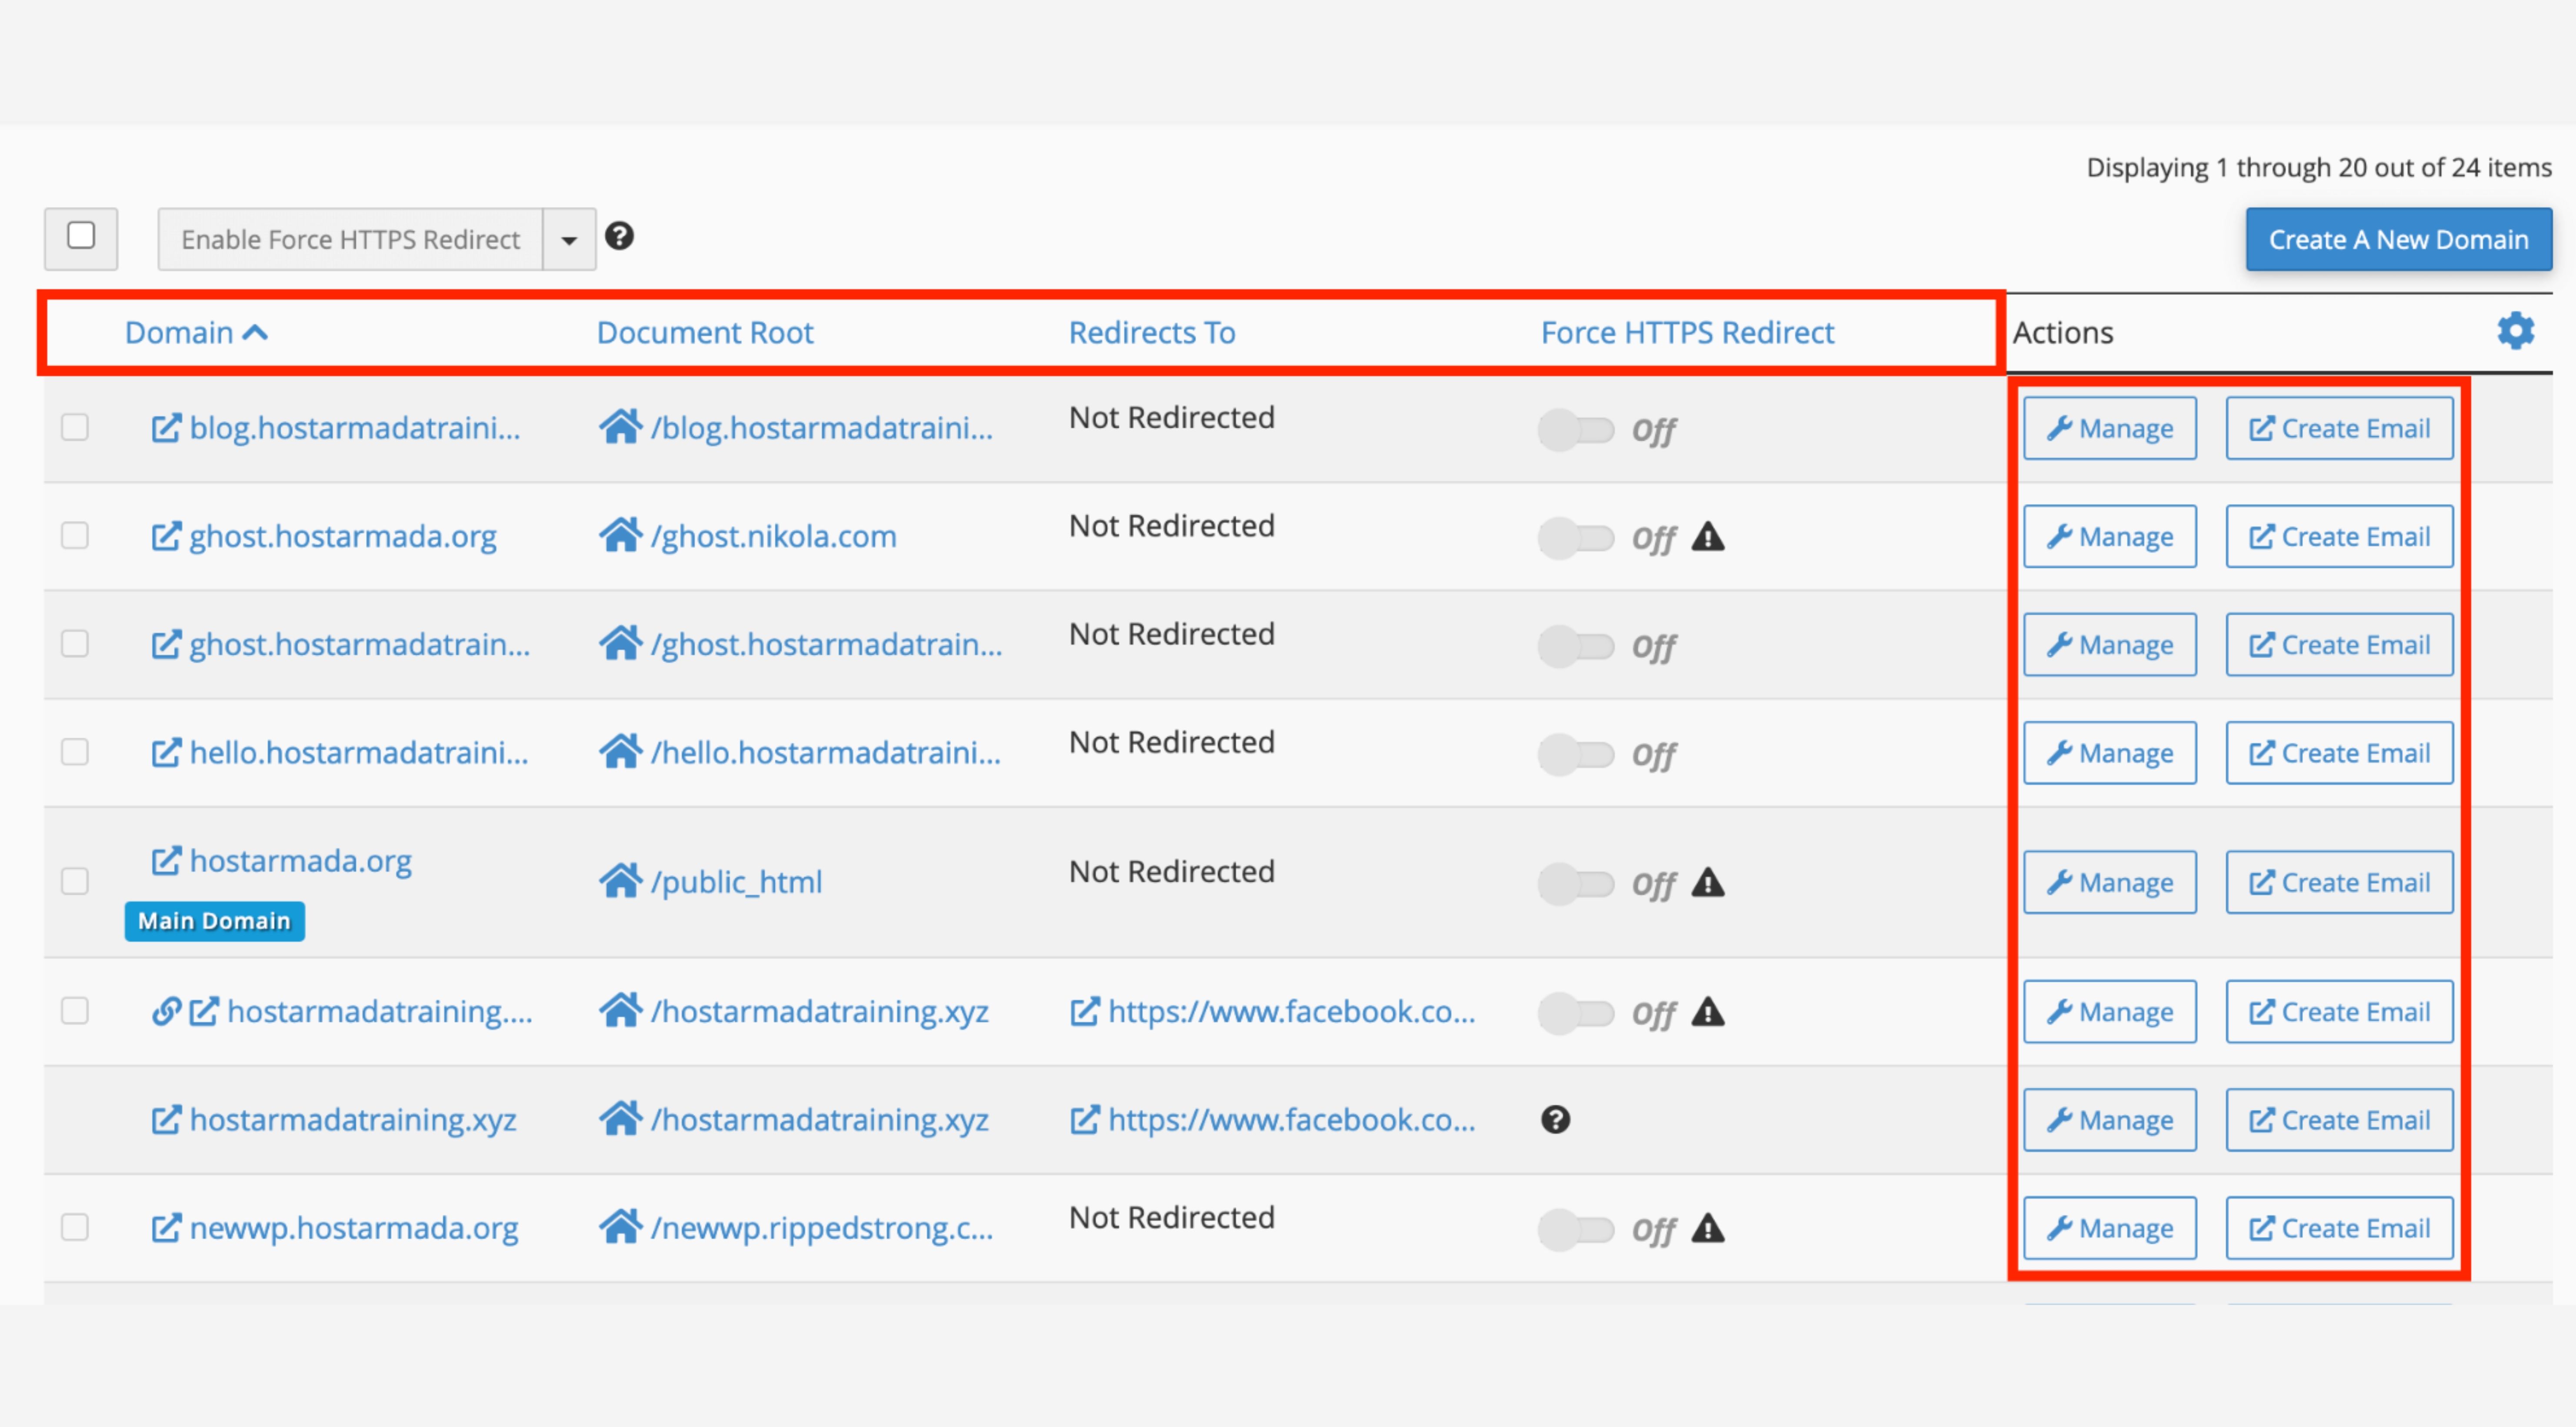Open the dropdown arrow next to Enable Force HTTPS Redirect
This screenshot has width=2576, height=1427.
[x=569, y=240]
